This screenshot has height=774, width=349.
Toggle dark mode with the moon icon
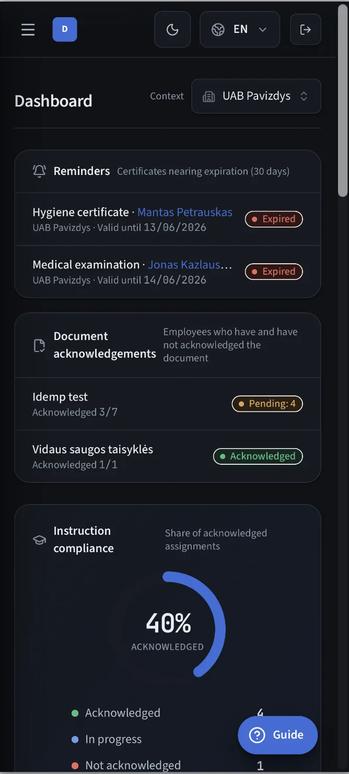click(x=172, y=30)
